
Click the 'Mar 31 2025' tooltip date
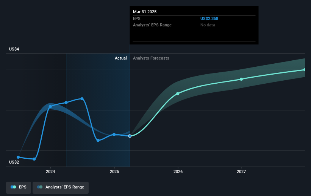click(x=145, y=12)
